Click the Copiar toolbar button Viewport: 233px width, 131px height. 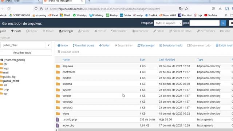click(x=32, y=31)
